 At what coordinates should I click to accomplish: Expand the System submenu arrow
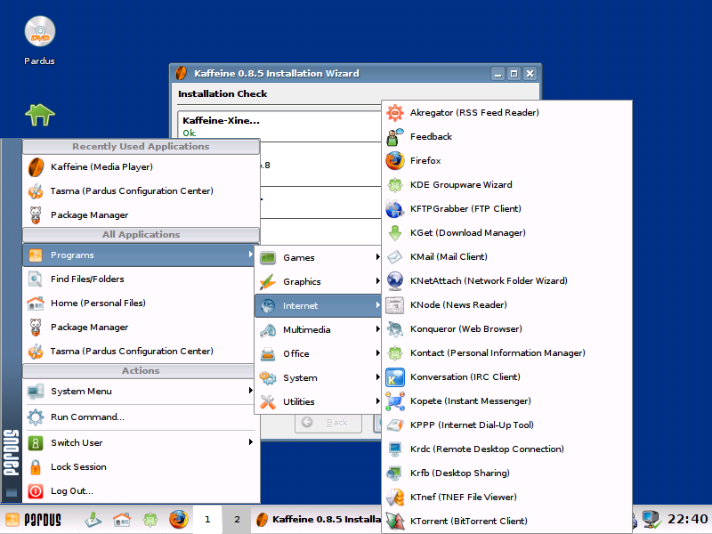[x=377, y=377]
